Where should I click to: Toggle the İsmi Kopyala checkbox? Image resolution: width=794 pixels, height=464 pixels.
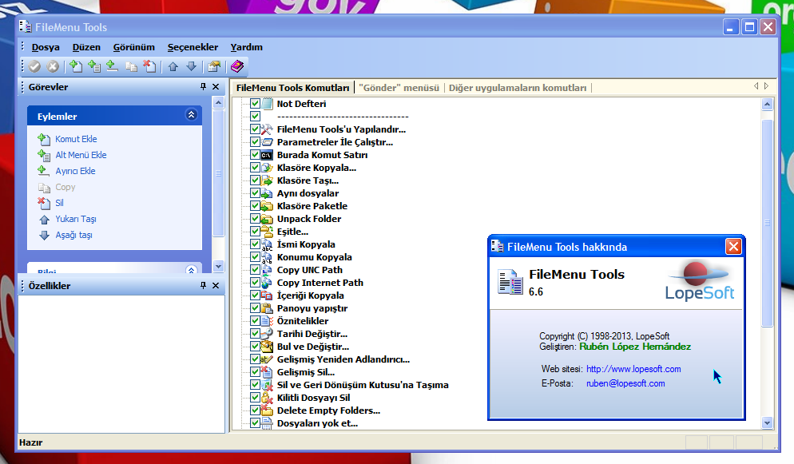[x=256, y=244]
